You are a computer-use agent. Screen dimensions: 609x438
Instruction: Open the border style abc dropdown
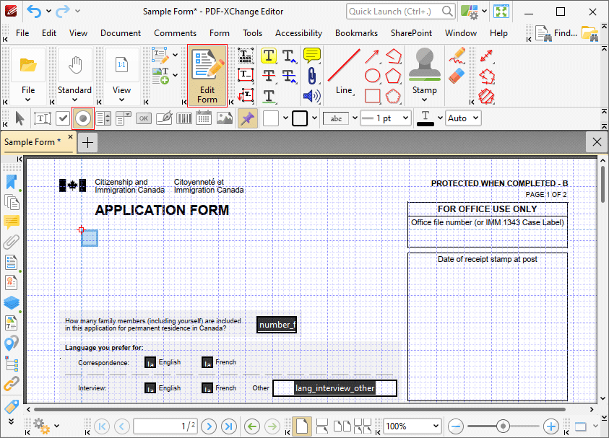pyautogui.click(x=355, y=118)
